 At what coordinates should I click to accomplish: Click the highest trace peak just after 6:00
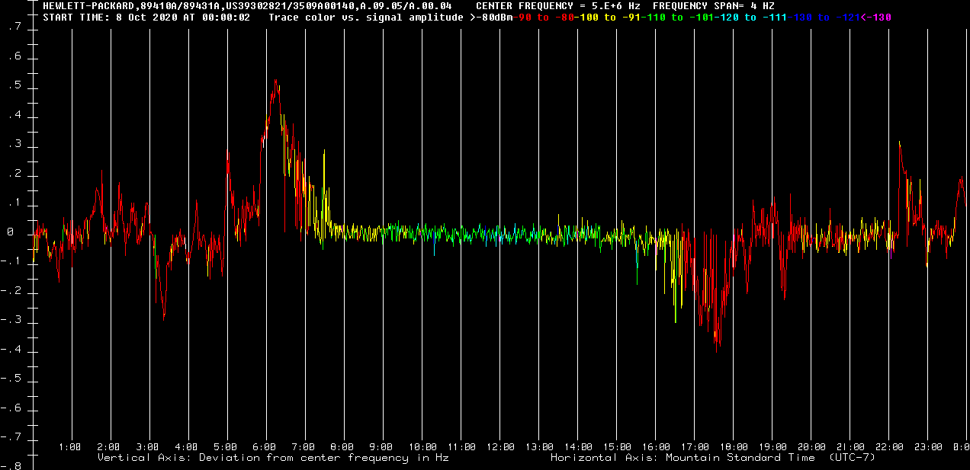[x=275, y=81]
